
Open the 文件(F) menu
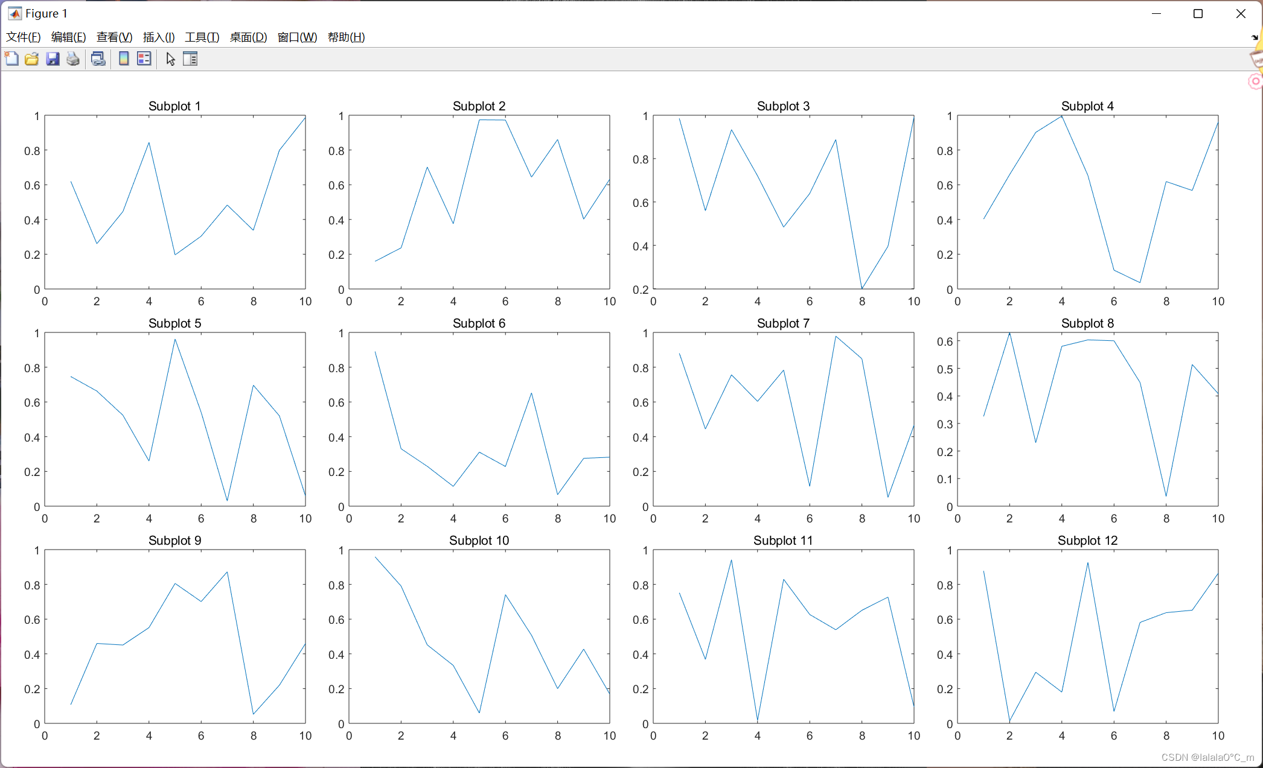[24, 37]
